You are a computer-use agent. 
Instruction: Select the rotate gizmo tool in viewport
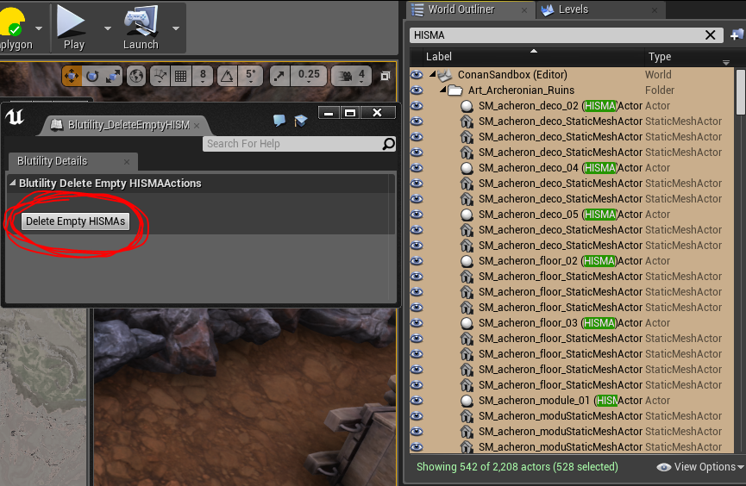(x=92, y=76)
